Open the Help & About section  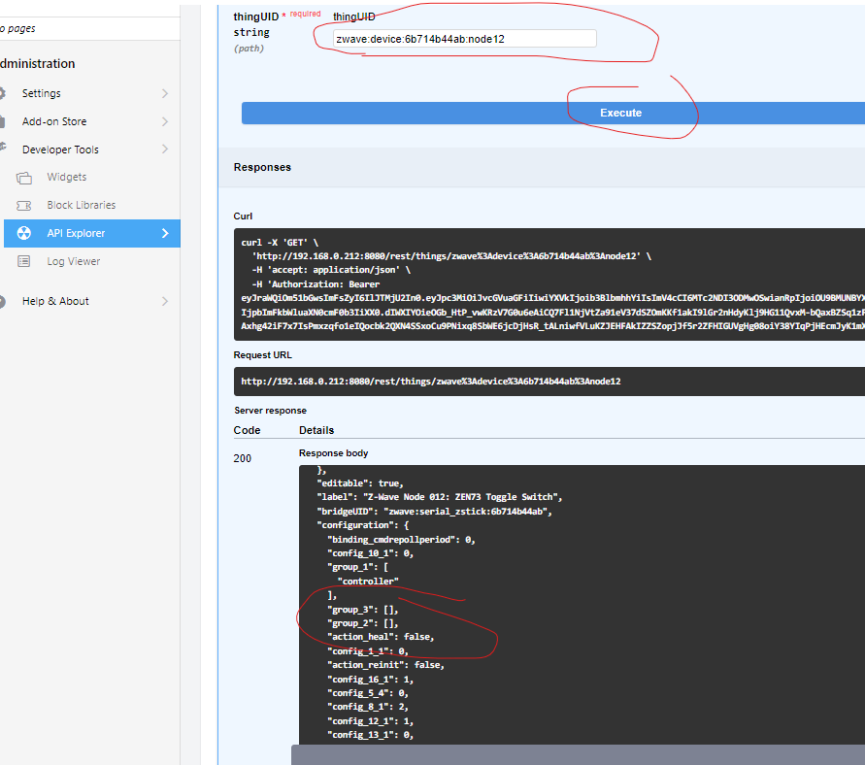55,302
